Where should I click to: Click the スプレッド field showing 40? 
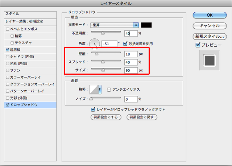131,62
